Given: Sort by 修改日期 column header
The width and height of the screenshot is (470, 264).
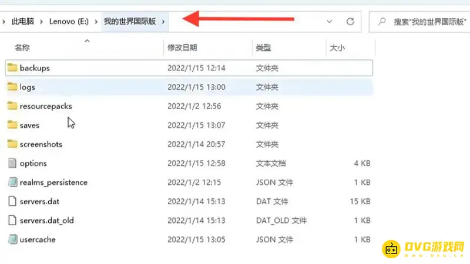Looking at the screenshot, I should [182, 48].
